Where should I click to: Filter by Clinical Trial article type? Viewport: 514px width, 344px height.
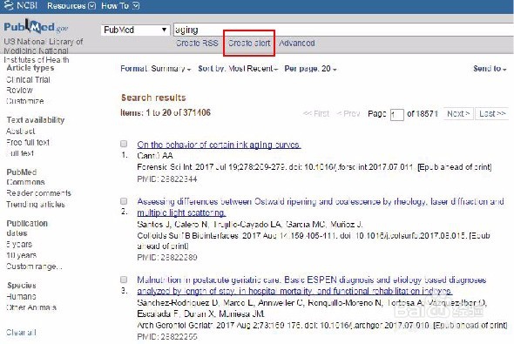(28, 79)
